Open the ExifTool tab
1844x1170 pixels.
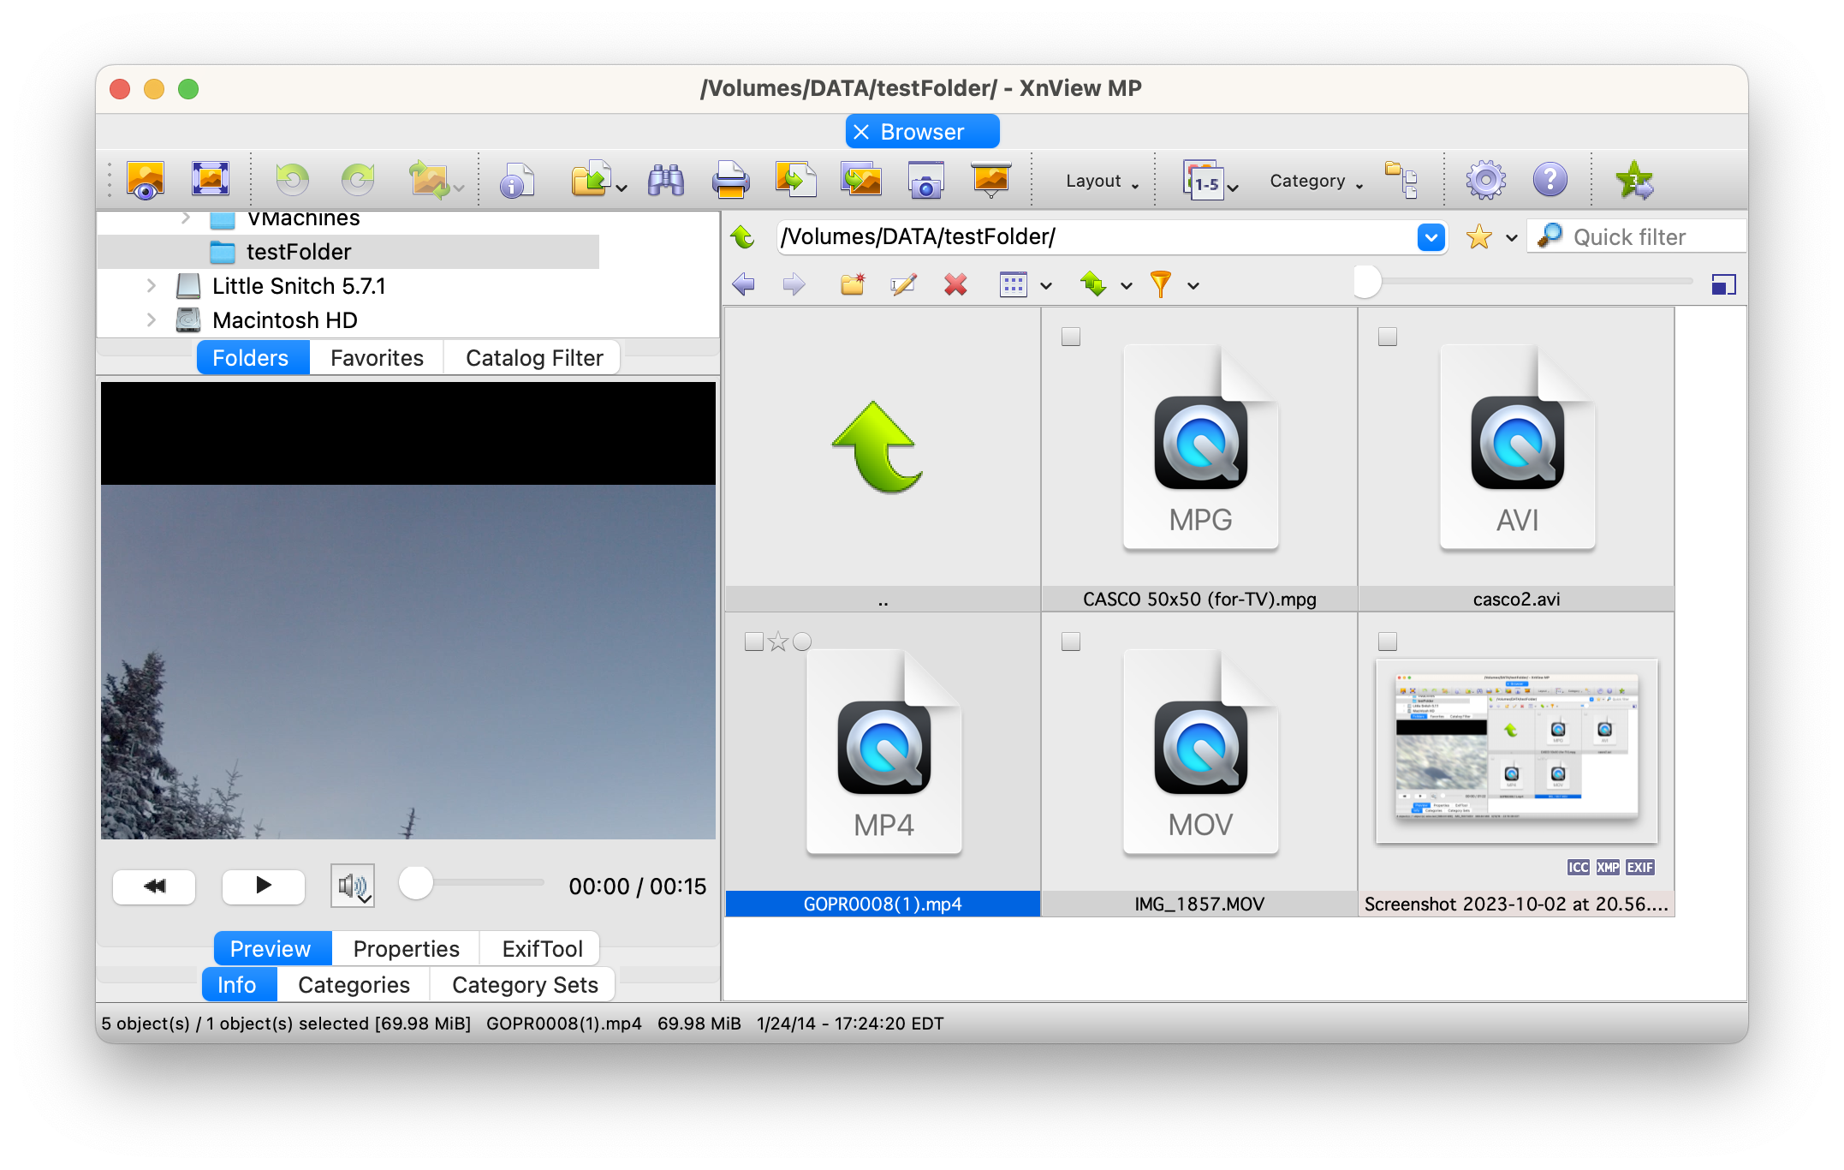click(x=542, y=949)
